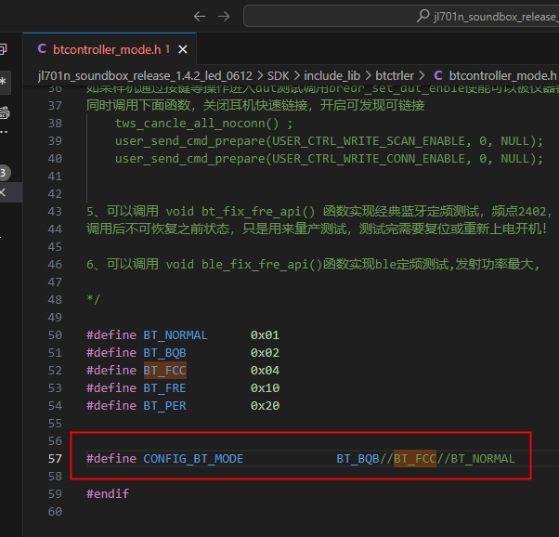Screen dimensions: 559x537
Task: Expand the SDK breadcrumb folder
Action: 278,75
